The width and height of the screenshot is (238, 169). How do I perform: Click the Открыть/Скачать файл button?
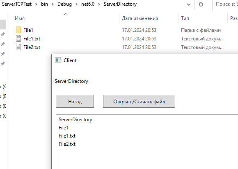pyautogui.click(x=139, y=101)
